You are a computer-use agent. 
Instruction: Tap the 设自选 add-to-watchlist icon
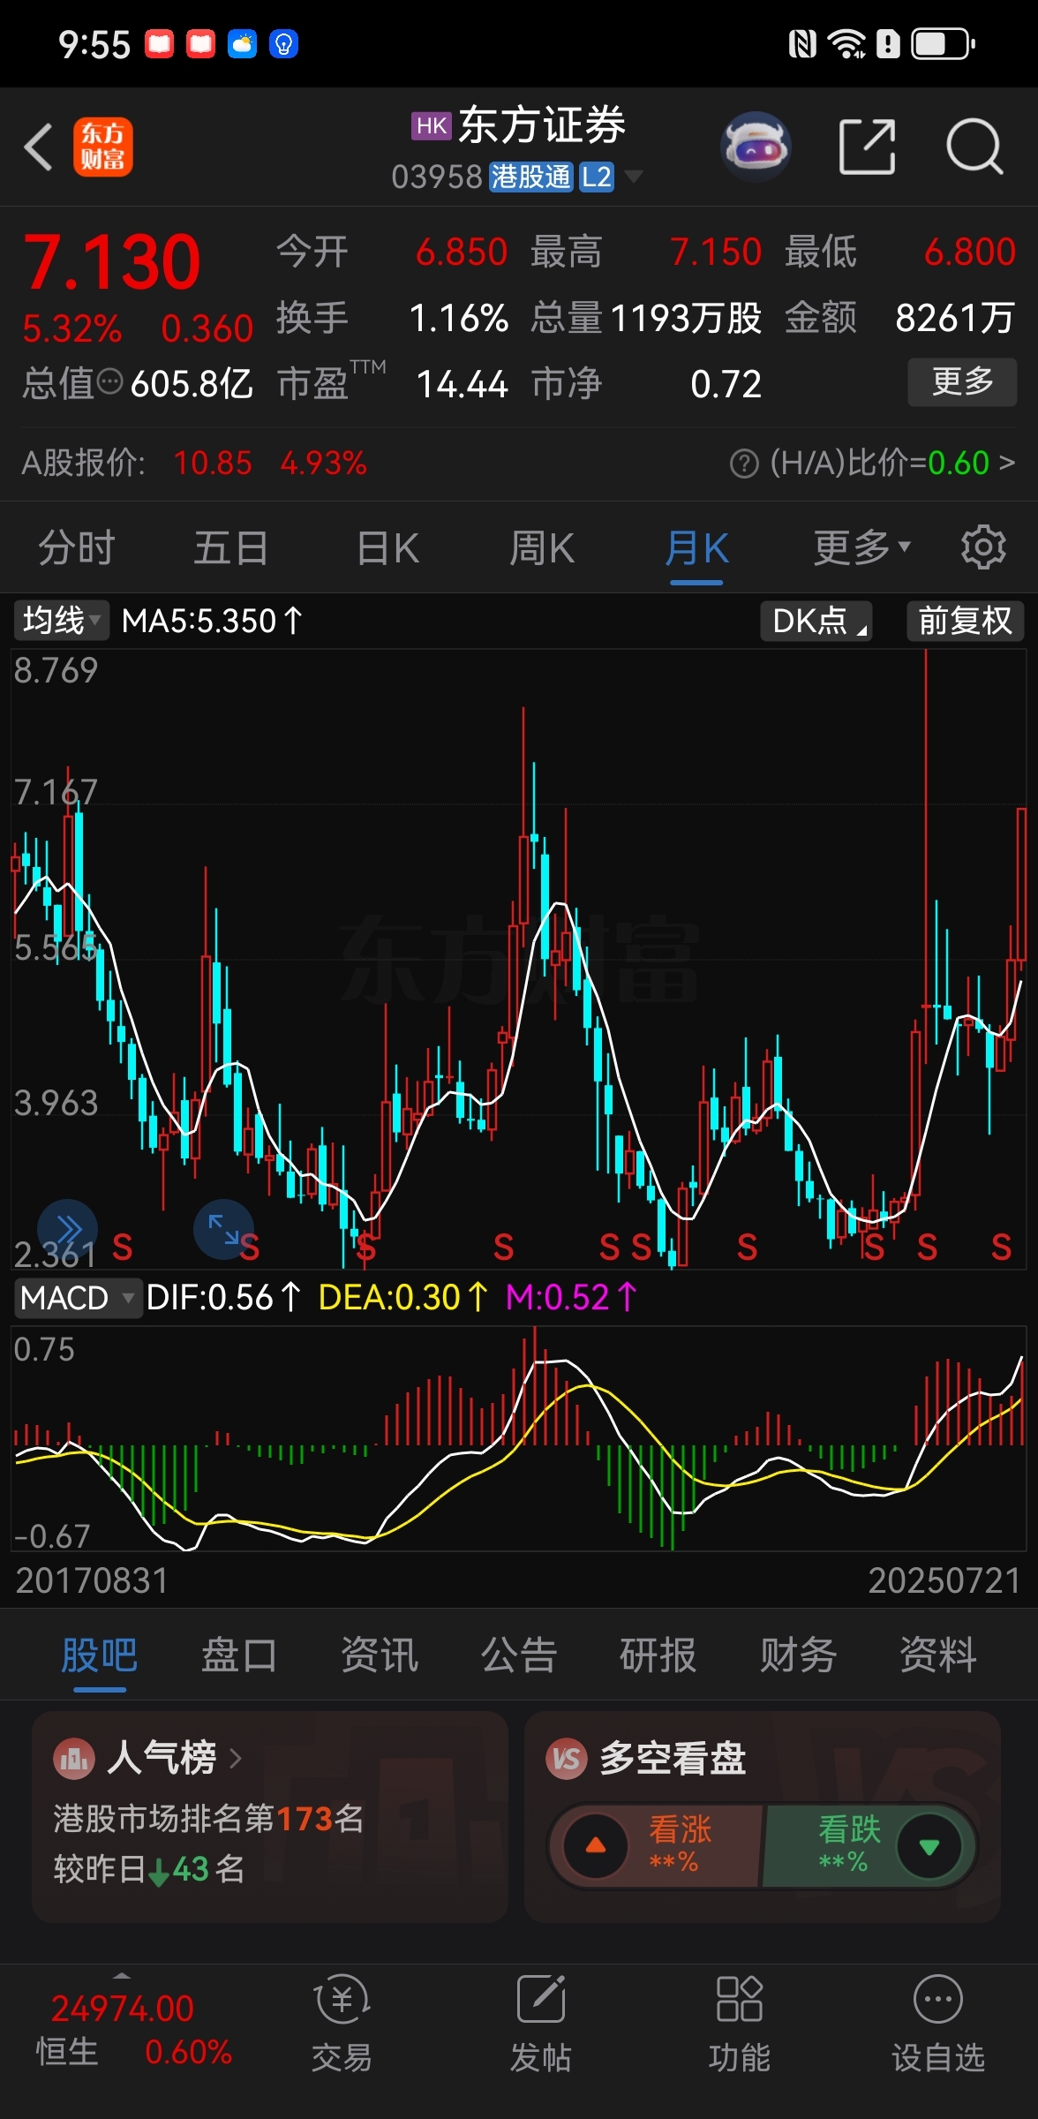[x=937, y=2001]
